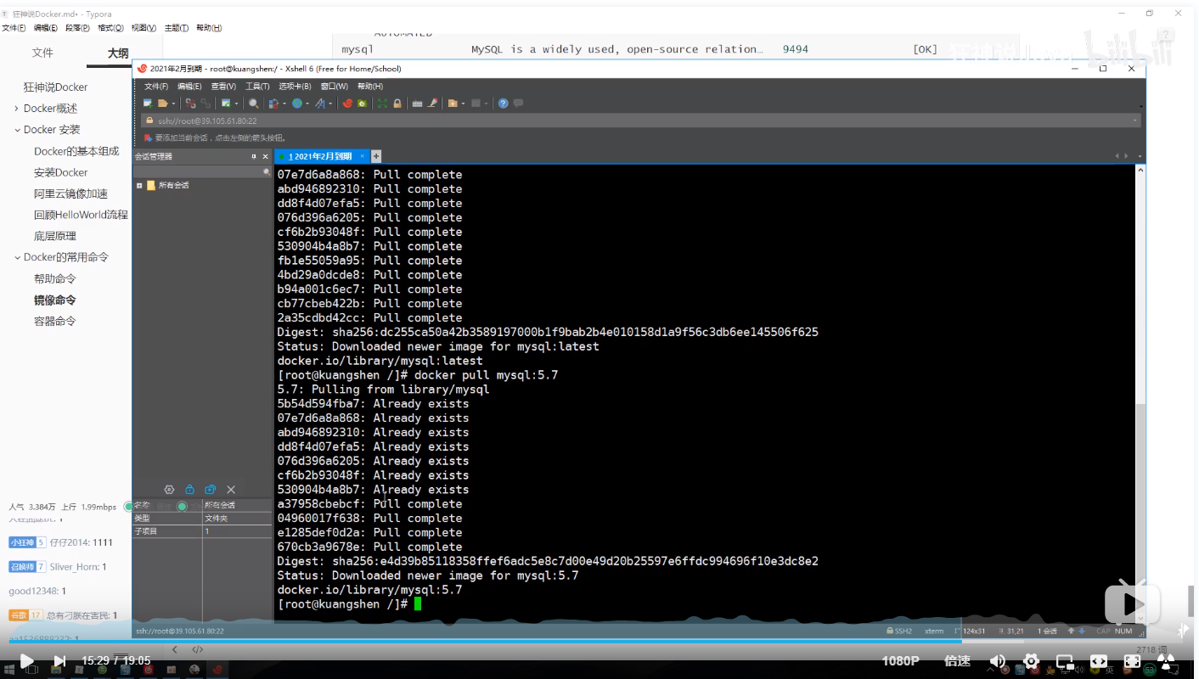
Task: Go to 容器命令 in the outline
Action: pos(55,321)
